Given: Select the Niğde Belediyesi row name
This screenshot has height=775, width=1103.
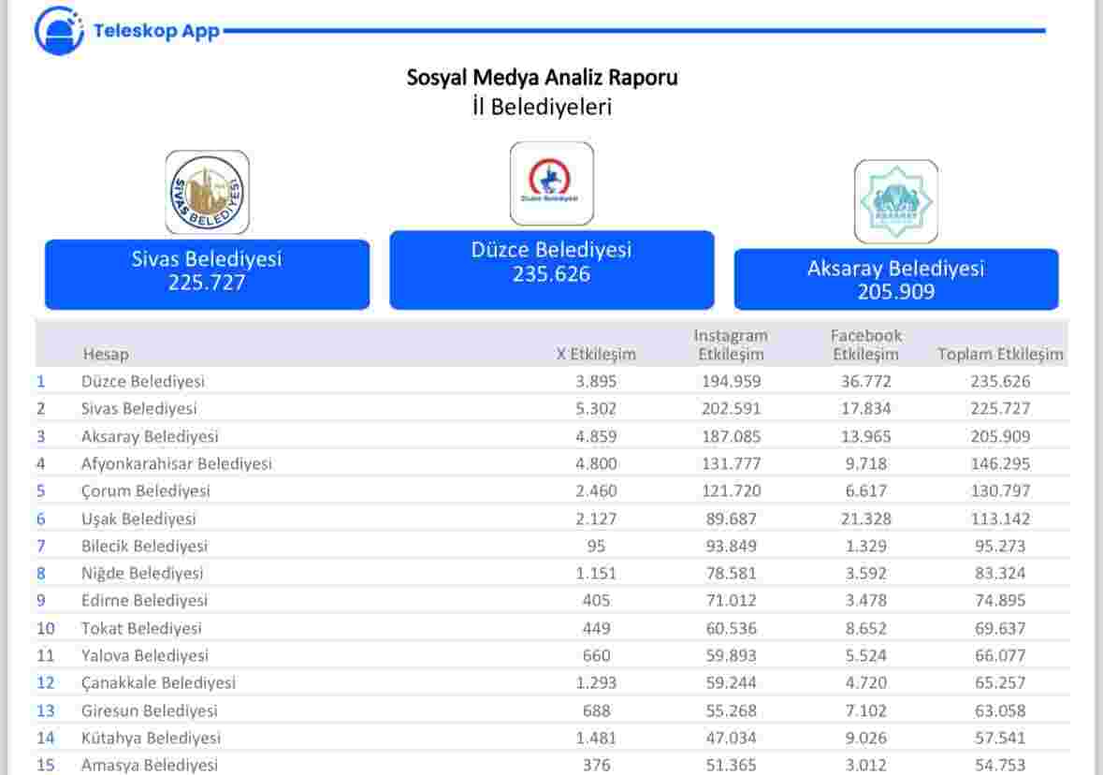Looking at the screenshot, I should [x=142, y=574].
